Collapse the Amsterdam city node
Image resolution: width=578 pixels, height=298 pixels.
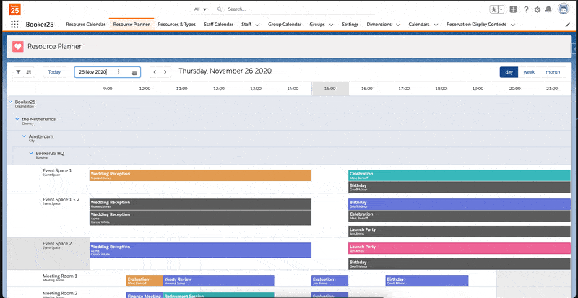[x=24, y=136]
